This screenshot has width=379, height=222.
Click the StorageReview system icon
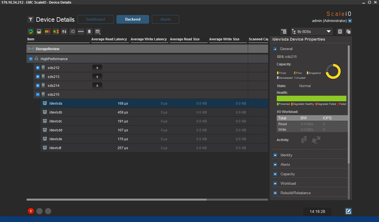pos(31,48)
